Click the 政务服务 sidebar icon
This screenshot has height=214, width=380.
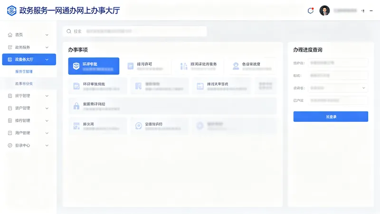(10, 47)
